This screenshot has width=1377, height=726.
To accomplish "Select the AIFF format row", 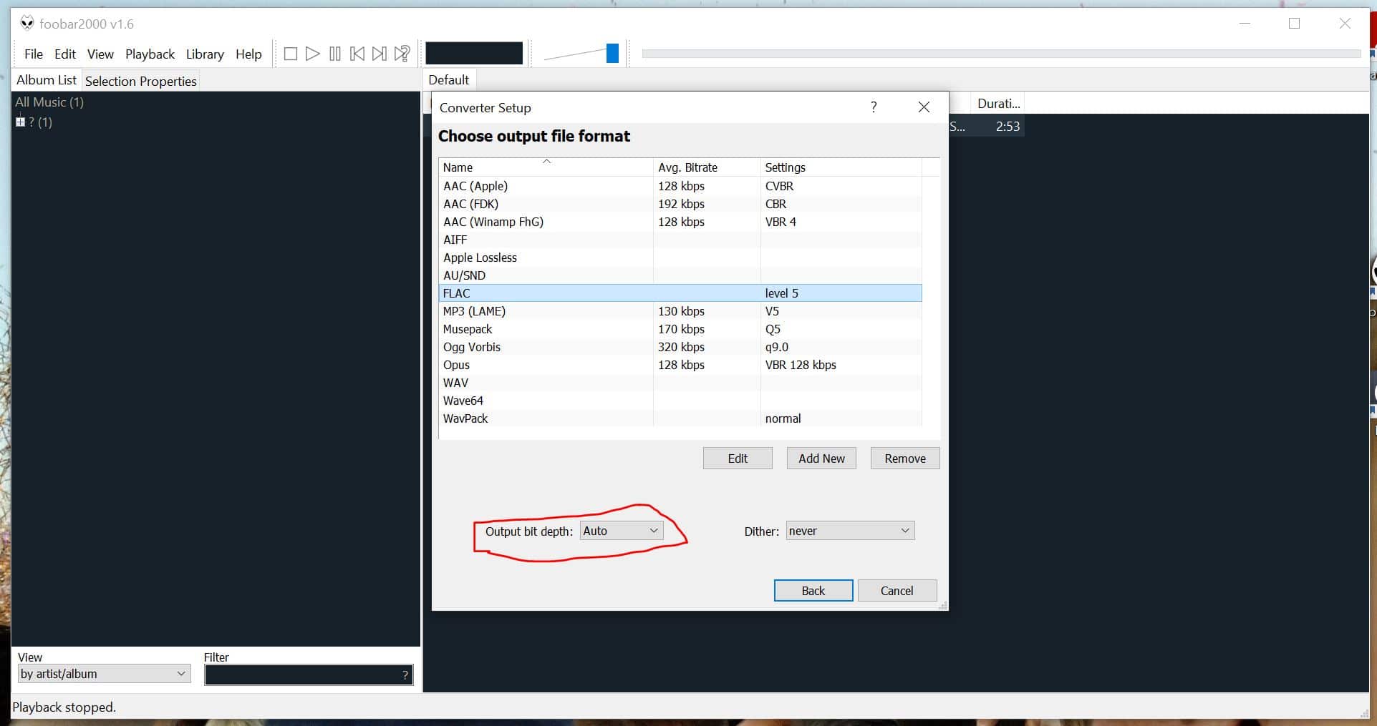I will 680,240.
